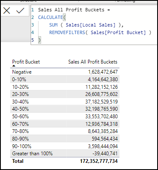The height and width of the screenshot is (170, 158).
Task: Select the Negative row label
Action: [x=22, y=72]
